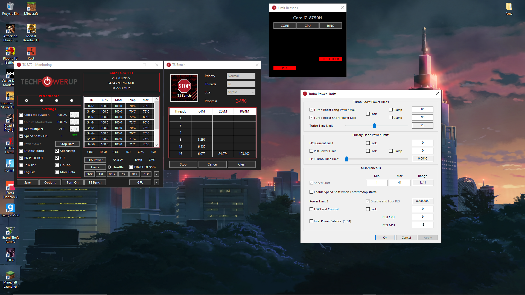Select the Rust desktop icon
Screen dimensions: 525x295
click(x=31, y=53)
